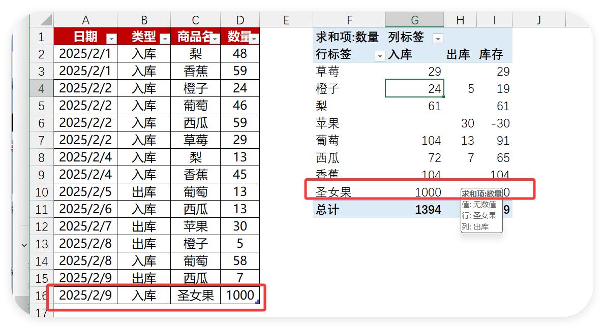This screenshot has height=328, width=604.
Task: Click the date cell 2025/2/5
Action: pyautogui.click(x=85, y=191)
